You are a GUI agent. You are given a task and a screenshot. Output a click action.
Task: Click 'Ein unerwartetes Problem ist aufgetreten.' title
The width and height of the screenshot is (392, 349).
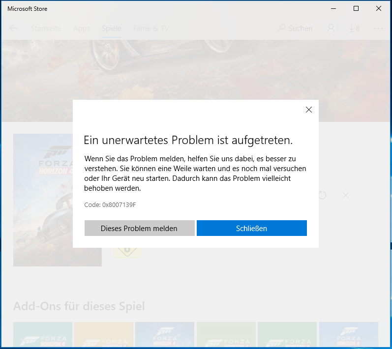[188, 140]
